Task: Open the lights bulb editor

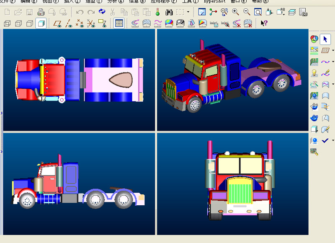Action: coord(314,73)
